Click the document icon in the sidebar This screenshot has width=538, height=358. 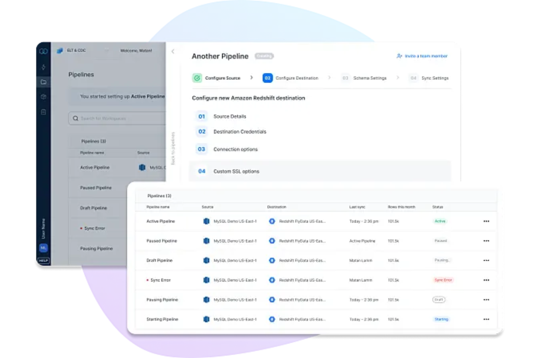pos(44,112)
